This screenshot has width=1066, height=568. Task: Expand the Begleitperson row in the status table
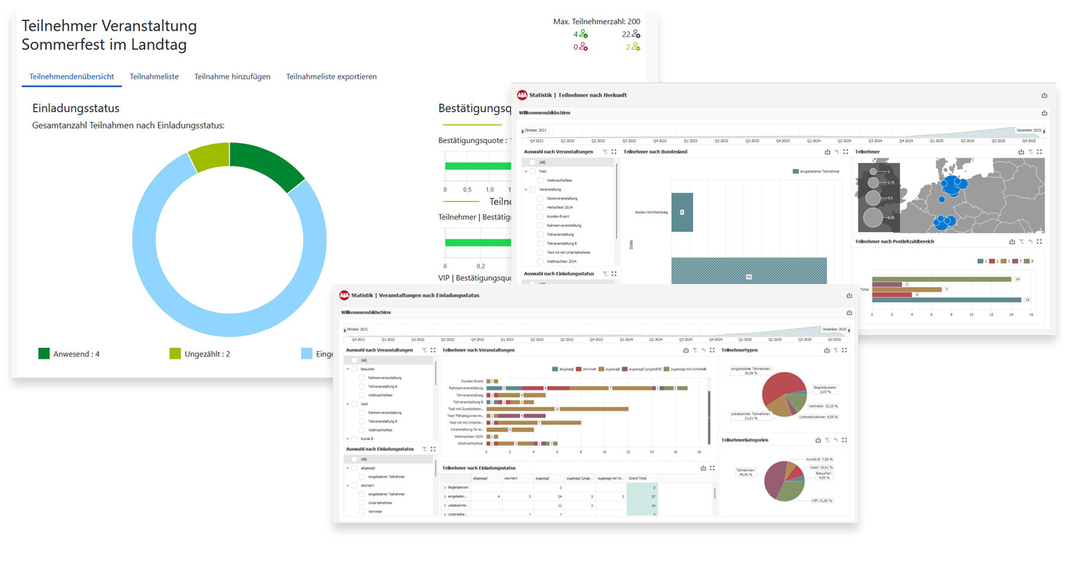pos(445,487)
